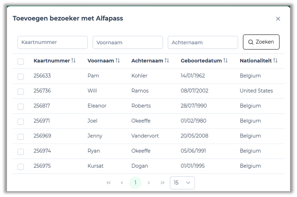Screen dimensions: 297x197
Task: Sort table by Voornaam column
Action: pyautogui.click(x=117, y=61)
